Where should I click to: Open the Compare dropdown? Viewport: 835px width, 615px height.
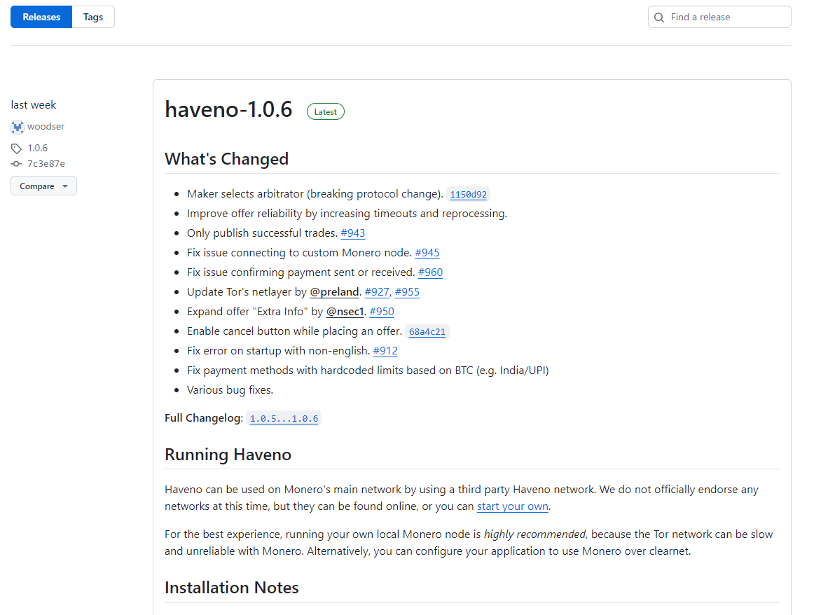(43, 186)
